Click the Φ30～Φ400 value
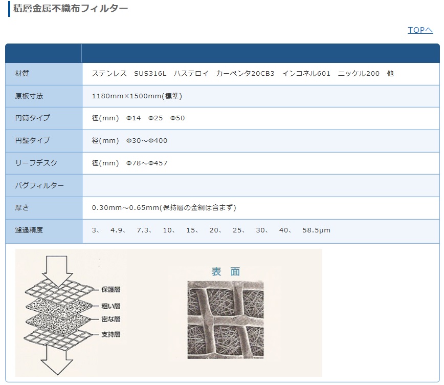The height and width of the screenshot is (385, 444). 147,141
